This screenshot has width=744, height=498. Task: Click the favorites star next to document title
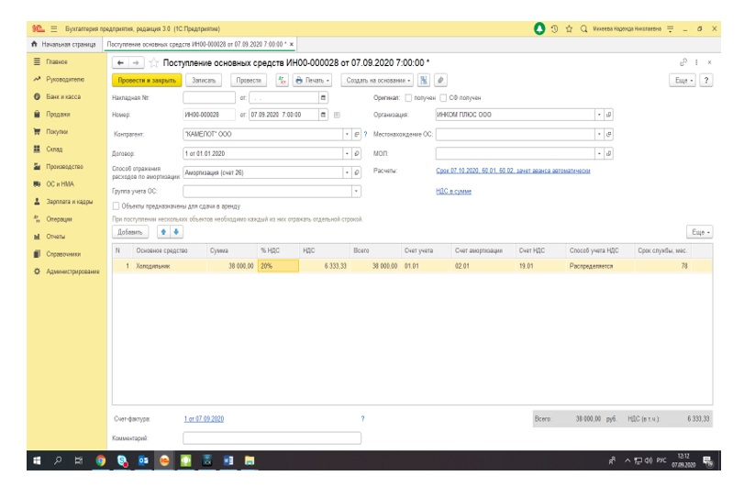coord(154,62)
